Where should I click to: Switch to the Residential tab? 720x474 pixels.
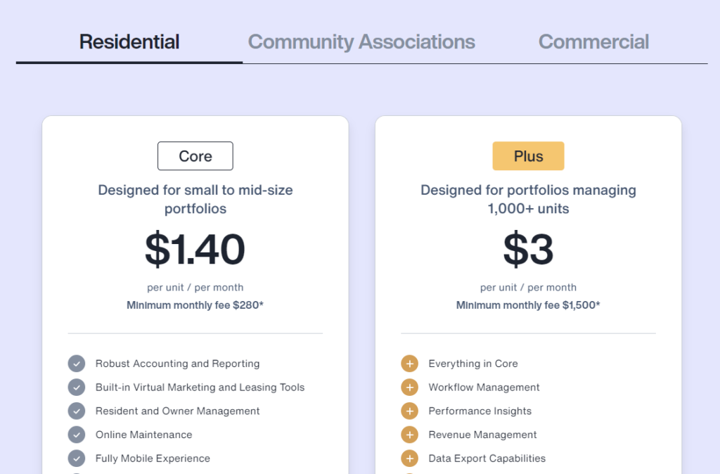(129, 42)
